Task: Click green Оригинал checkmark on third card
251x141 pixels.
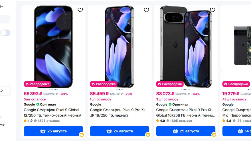Action: (x=170, y=104)
